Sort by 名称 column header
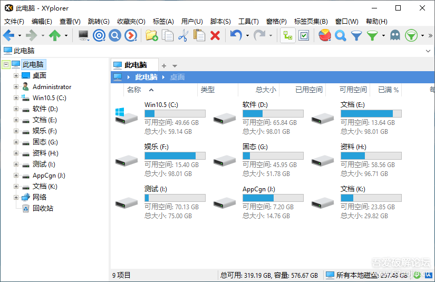435x282 pixels. [161, 90]
